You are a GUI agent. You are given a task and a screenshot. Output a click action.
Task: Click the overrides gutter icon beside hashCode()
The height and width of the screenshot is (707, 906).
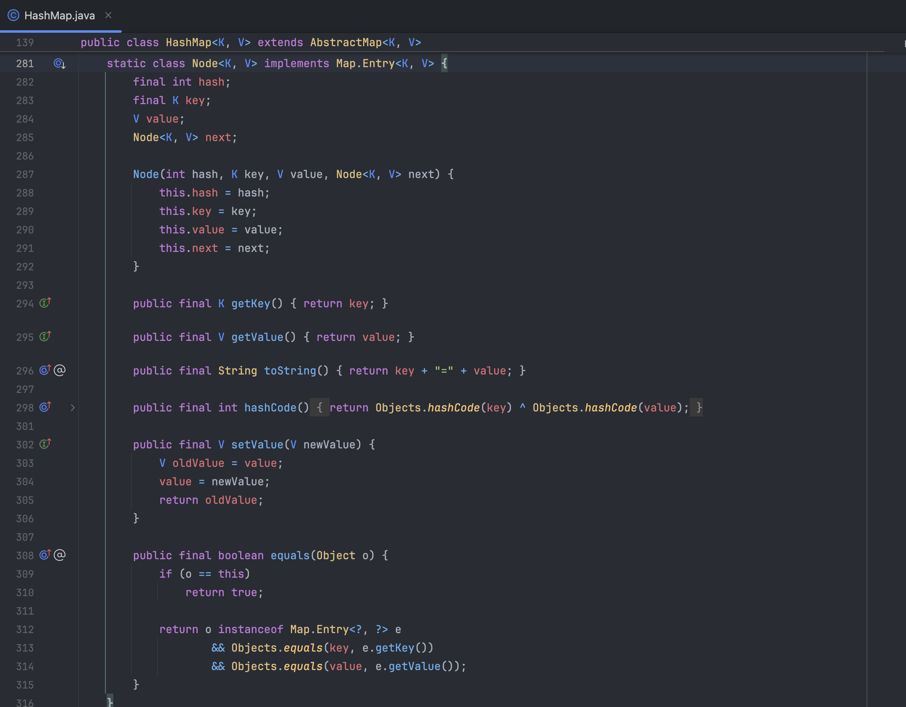pyautogui.click(x=45, y=407)
